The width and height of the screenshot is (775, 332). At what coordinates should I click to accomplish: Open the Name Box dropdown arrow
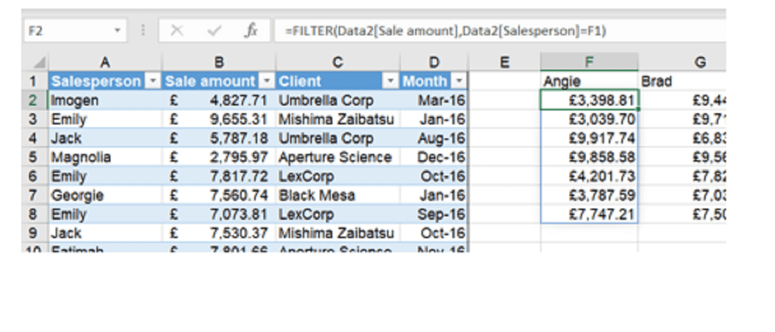[117, 31]
